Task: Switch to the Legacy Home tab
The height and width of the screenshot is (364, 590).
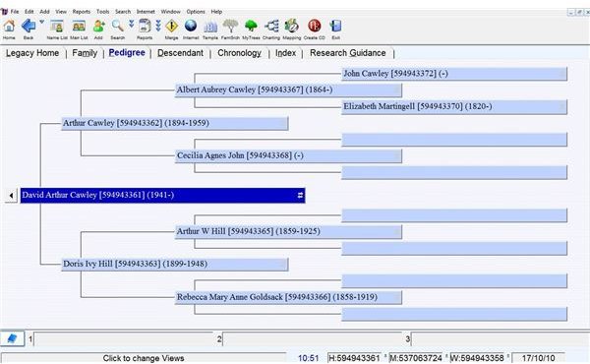Action: (x=32, y=53)
